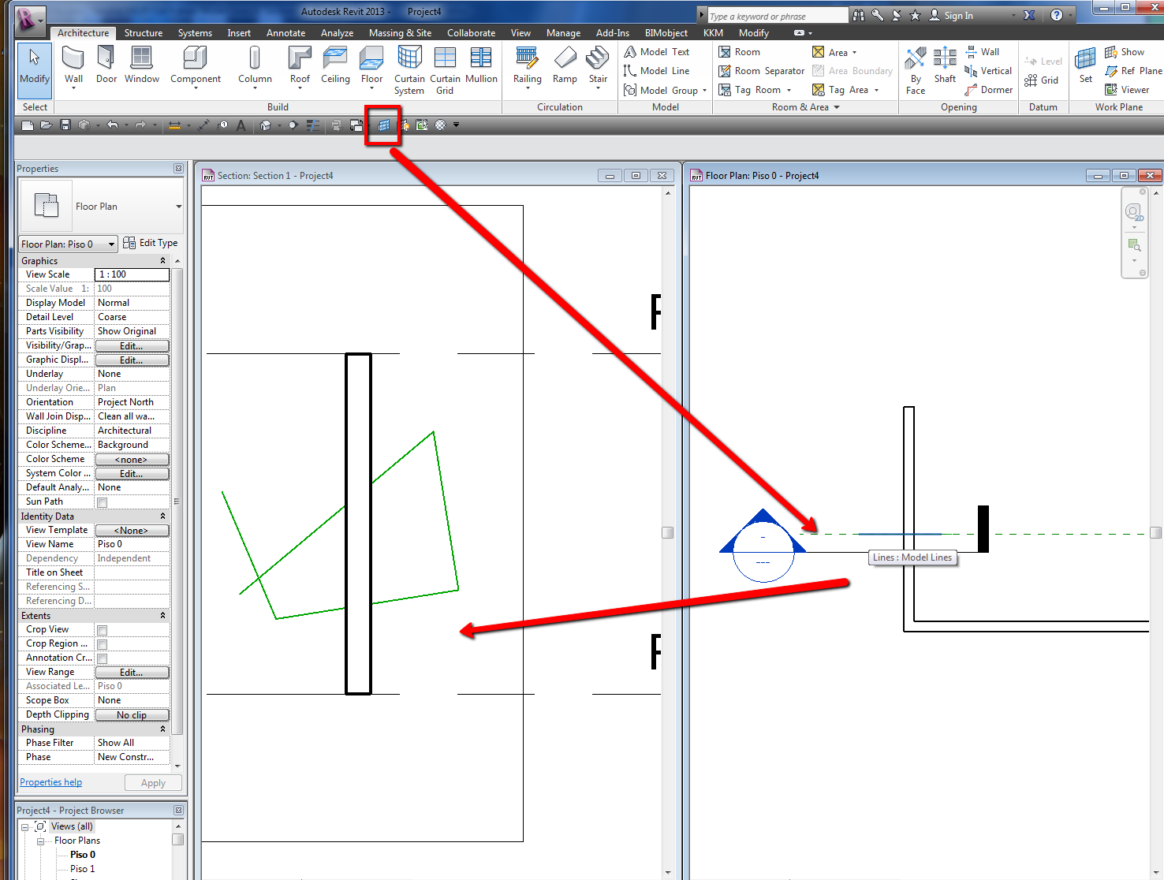Click the Model Text tool
This screenshot has width=1164, height=880.
pos(657,52)
